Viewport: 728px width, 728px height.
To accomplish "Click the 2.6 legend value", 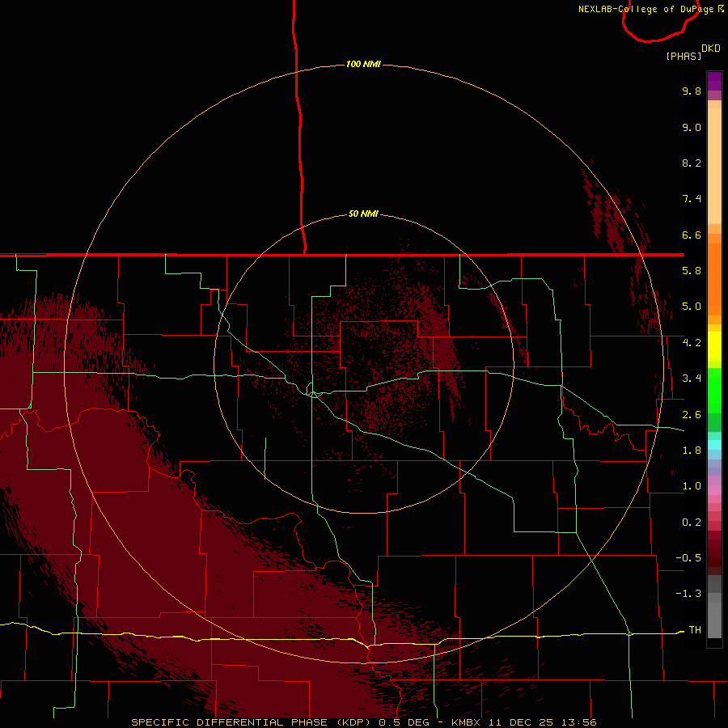I will pyautogui.click(x=692, y=415).
